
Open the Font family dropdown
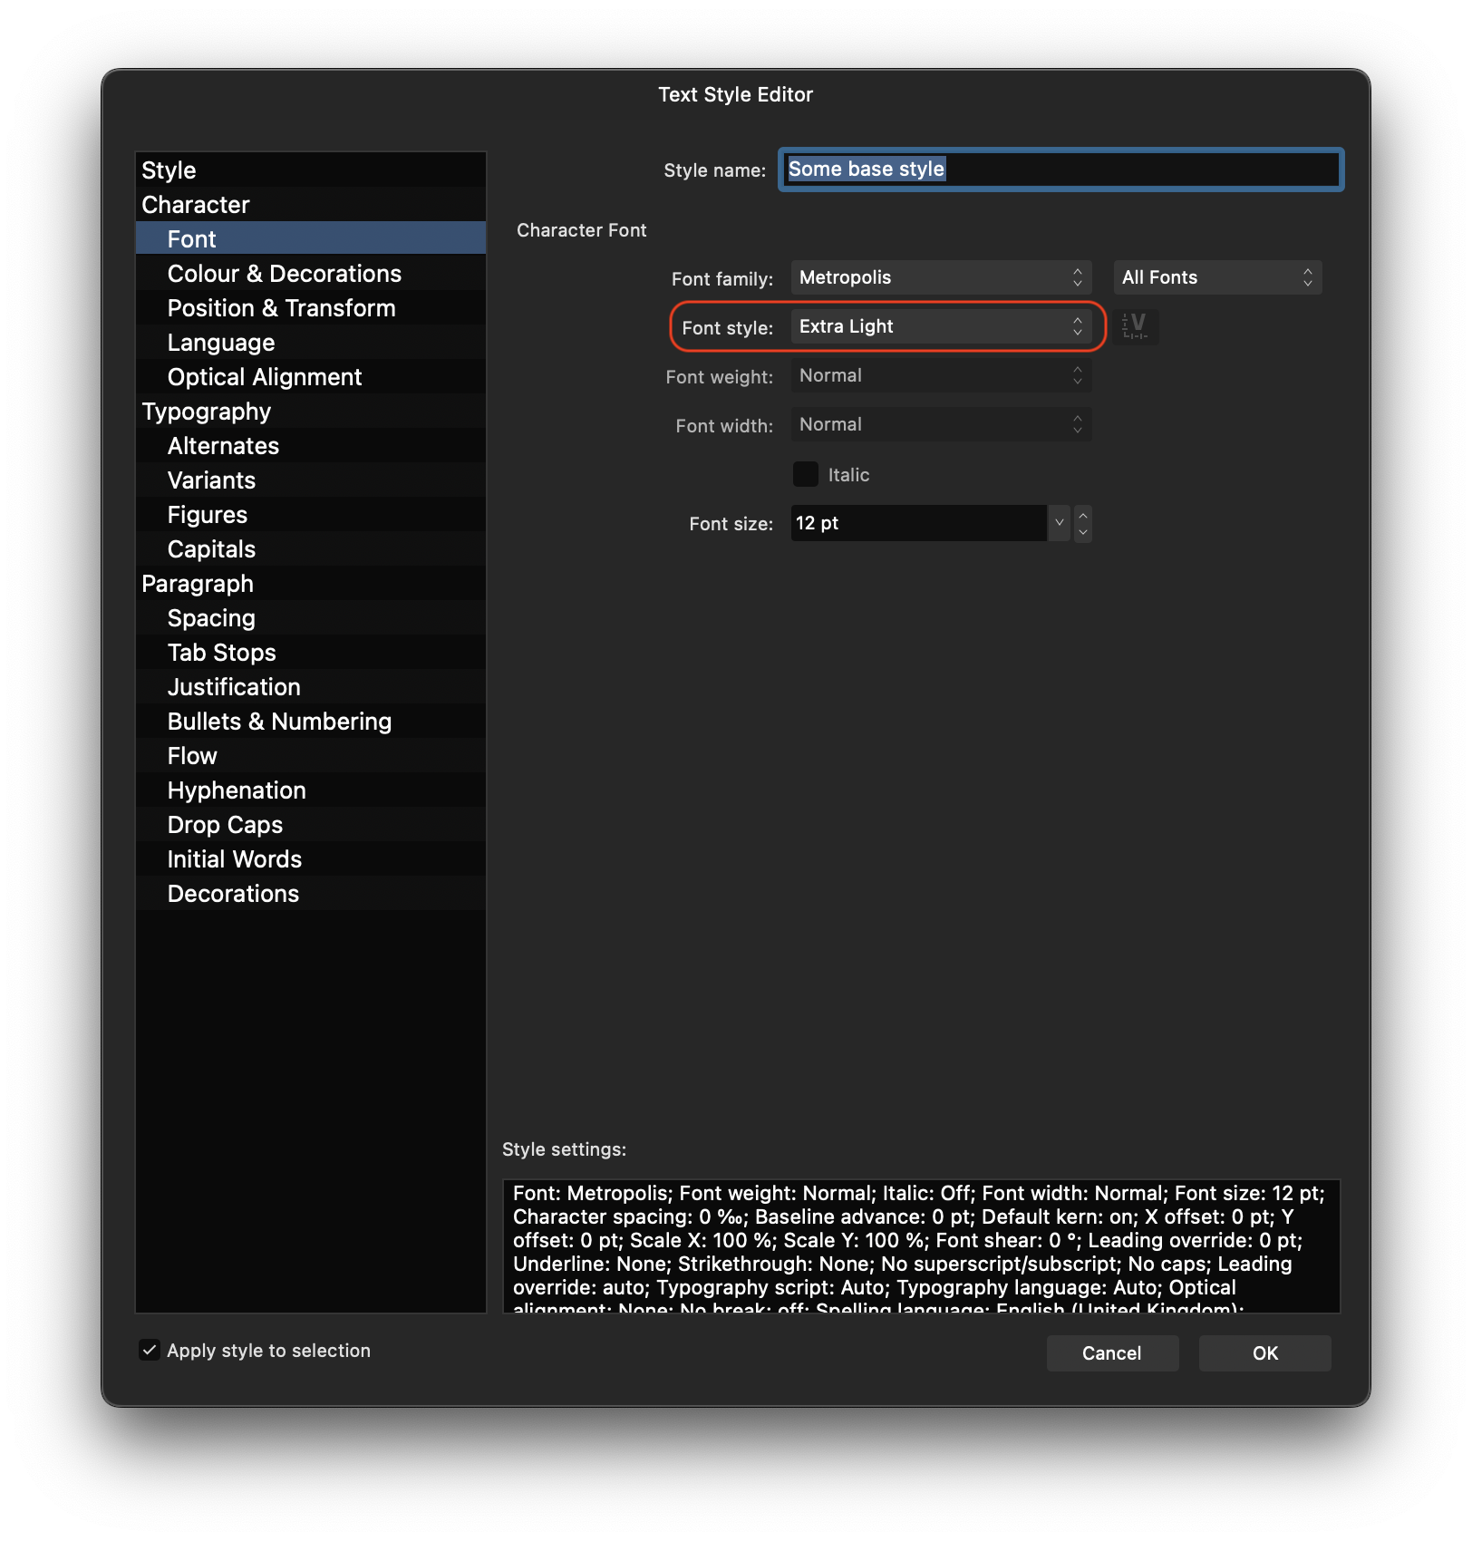[940, 277]
